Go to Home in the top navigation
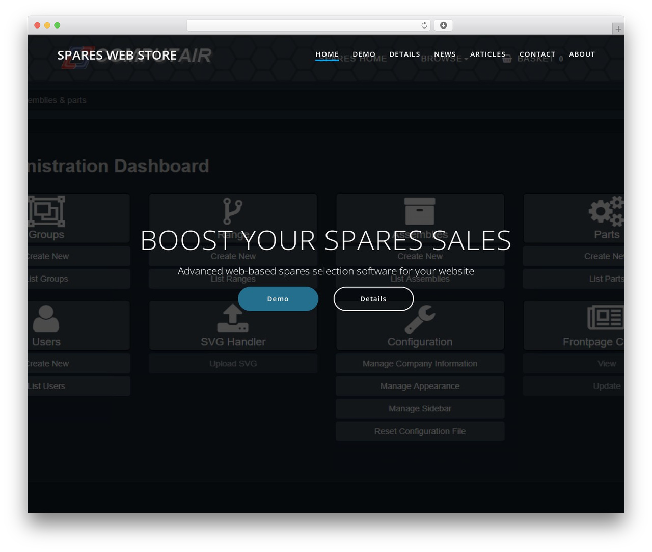The width and height of the screenshot is (652, 552). 327,54
